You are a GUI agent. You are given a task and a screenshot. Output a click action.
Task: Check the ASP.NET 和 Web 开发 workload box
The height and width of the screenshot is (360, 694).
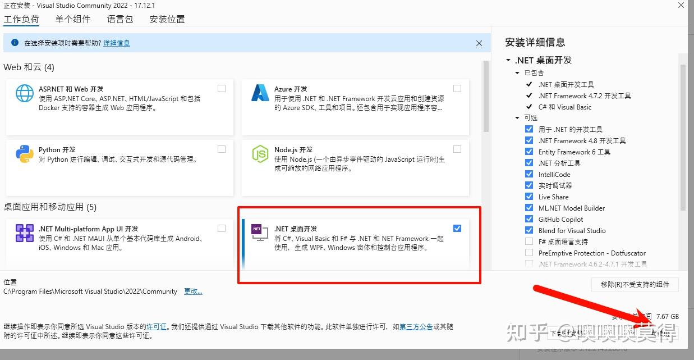(x=222, y=88)
